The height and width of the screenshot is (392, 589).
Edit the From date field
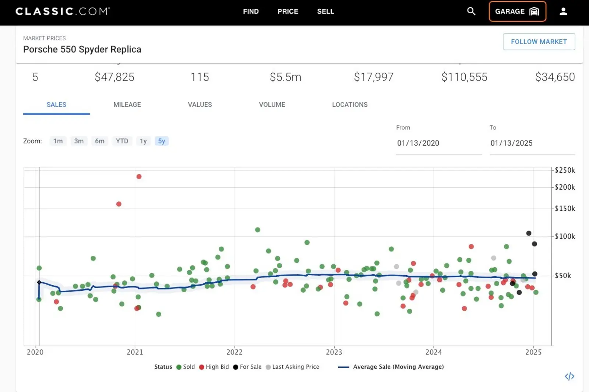[x=439, y=143]
